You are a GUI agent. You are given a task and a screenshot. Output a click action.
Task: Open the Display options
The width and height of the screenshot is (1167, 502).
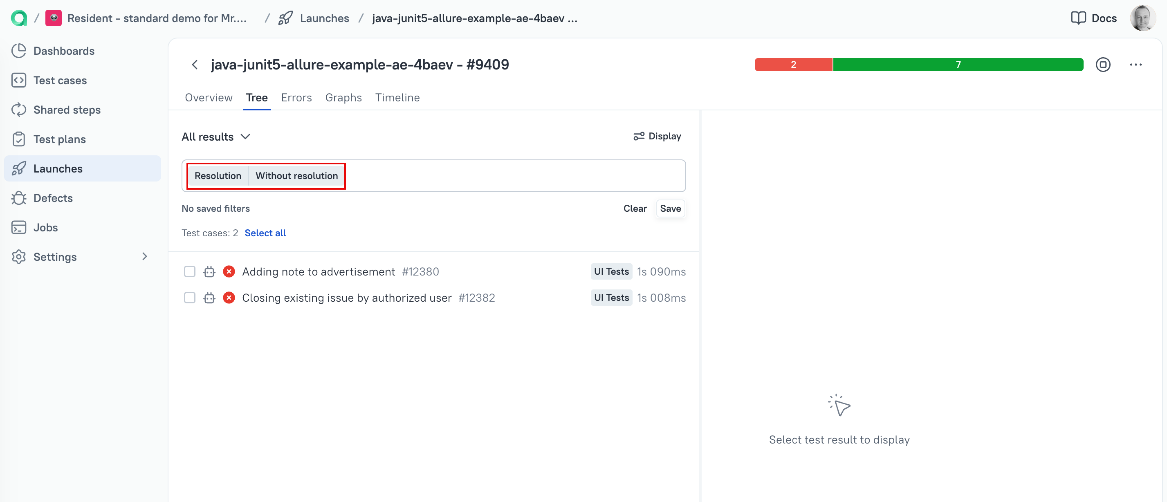657,136
